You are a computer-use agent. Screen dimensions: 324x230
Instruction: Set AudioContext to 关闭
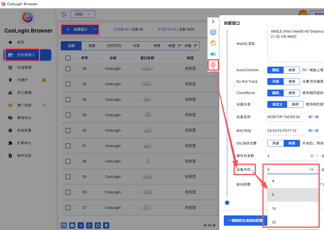(x=292, y=70)
